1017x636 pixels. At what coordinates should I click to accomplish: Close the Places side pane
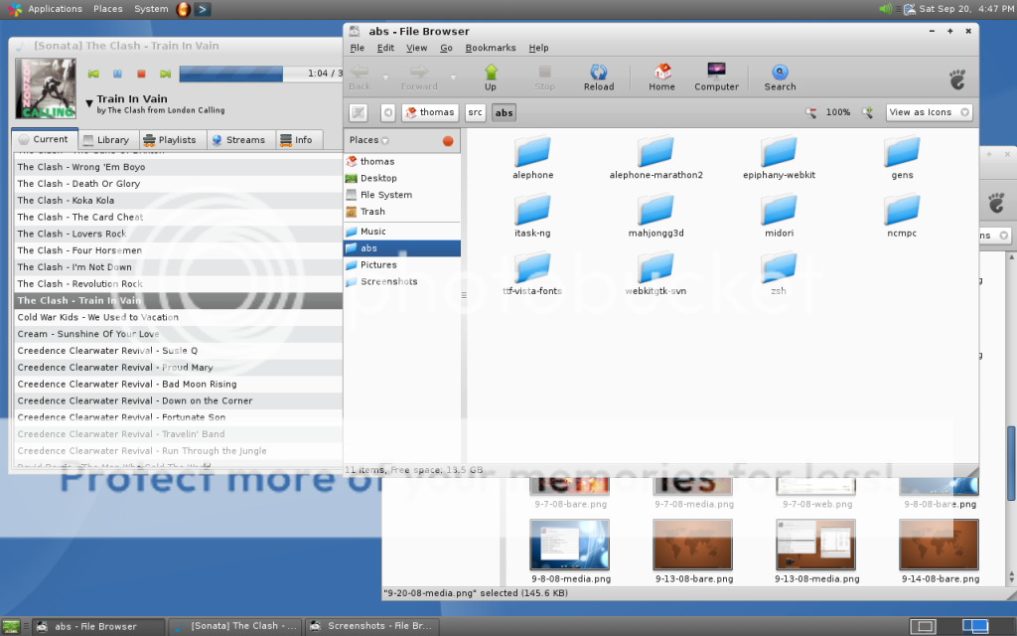(448, 141)
